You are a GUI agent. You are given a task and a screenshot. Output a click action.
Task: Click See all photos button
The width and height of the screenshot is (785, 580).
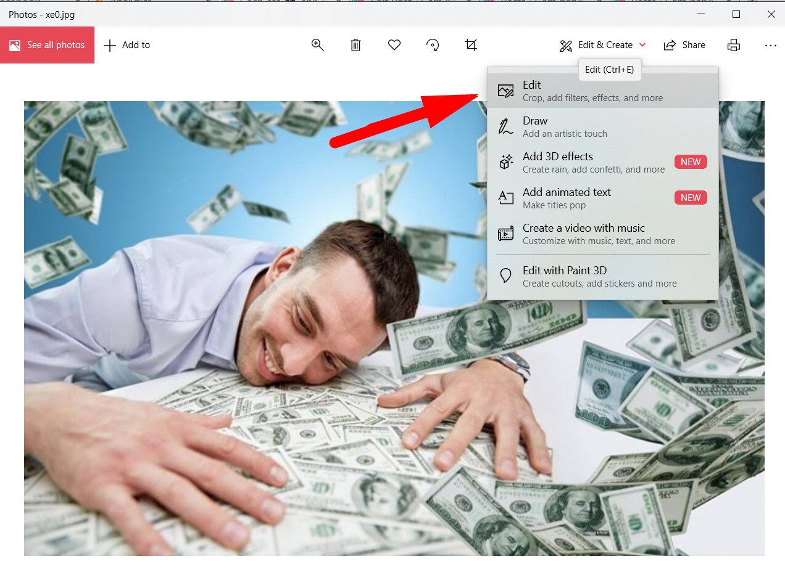point(47,45)
